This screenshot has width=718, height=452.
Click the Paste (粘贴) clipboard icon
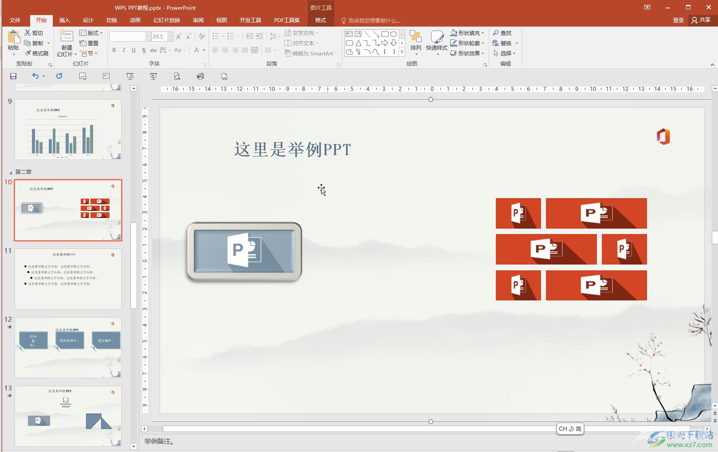(x=13, y=38)
